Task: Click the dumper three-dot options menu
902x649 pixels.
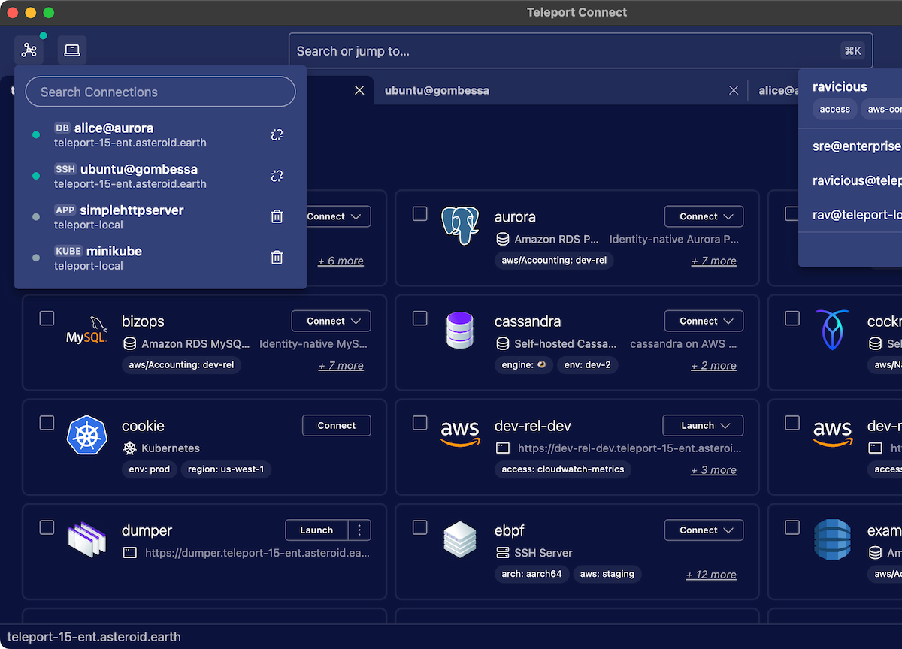Action: coord(359,530)
